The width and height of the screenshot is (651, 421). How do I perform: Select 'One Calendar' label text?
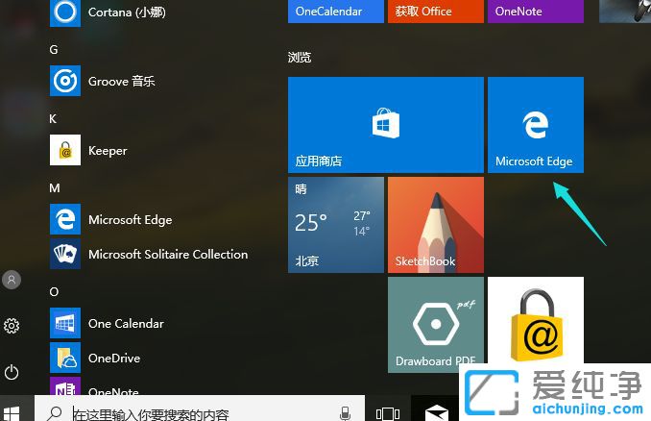(x=126, y=323)
